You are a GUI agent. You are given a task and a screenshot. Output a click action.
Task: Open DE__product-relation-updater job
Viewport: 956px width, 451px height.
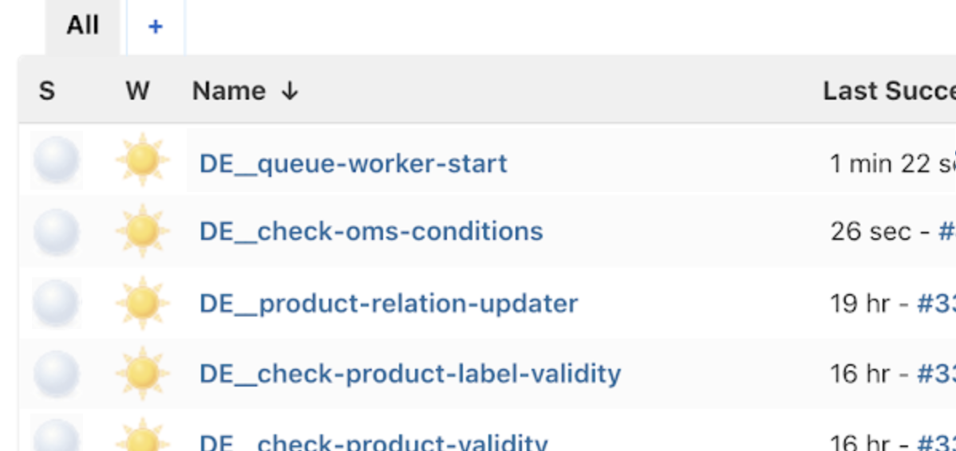389,303
